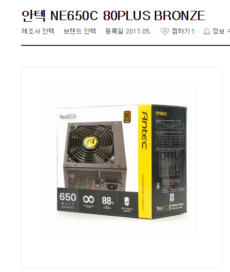Click the 안텍 NE650C 80PLUS BRONZE title
Image resolution: width=230 pixels, height=272 pixels.
point(113,15)
